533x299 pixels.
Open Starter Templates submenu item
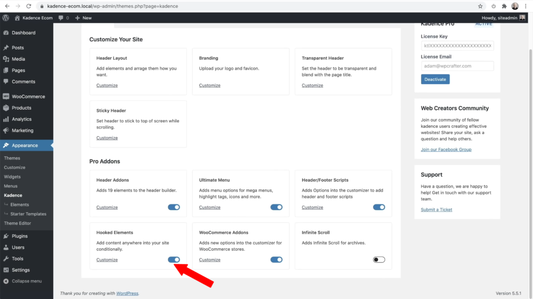pyautogui.click(x=28, y=214)
